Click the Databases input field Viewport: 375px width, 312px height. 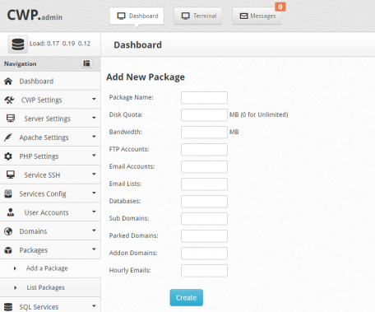pos(204,202)
